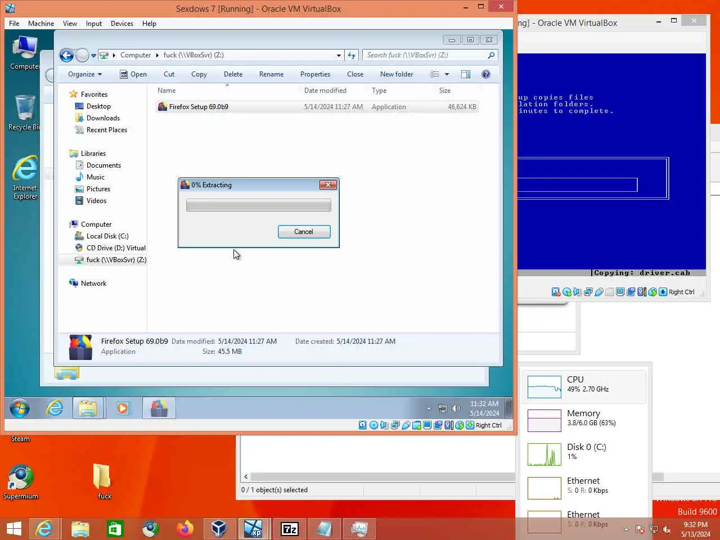Click USB indicator in Windows 7 VM status bar
720x540 pixels.
point(406,425)
